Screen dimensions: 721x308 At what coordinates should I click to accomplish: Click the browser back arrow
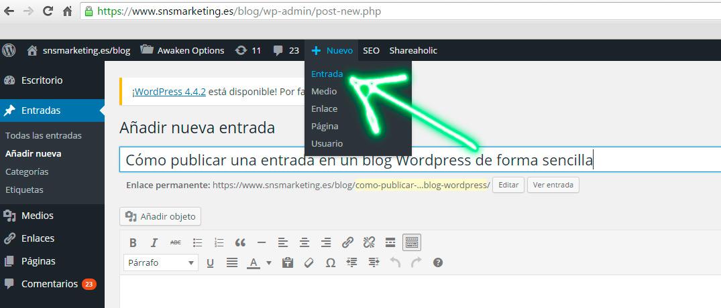[x=9, y=11]
